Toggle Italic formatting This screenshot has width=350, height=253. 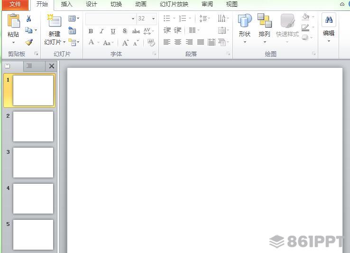click(x=102, y=31)
